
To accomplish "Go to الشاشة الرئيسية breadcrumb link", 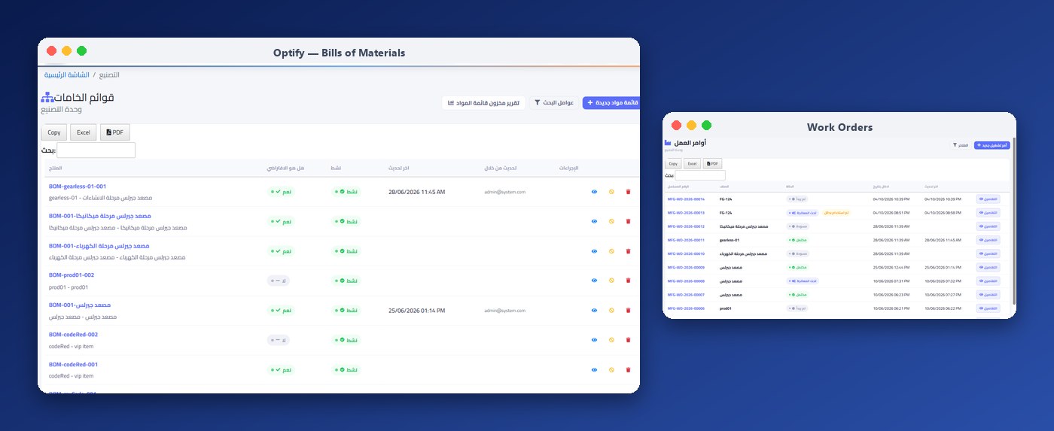I will (67, 74).
